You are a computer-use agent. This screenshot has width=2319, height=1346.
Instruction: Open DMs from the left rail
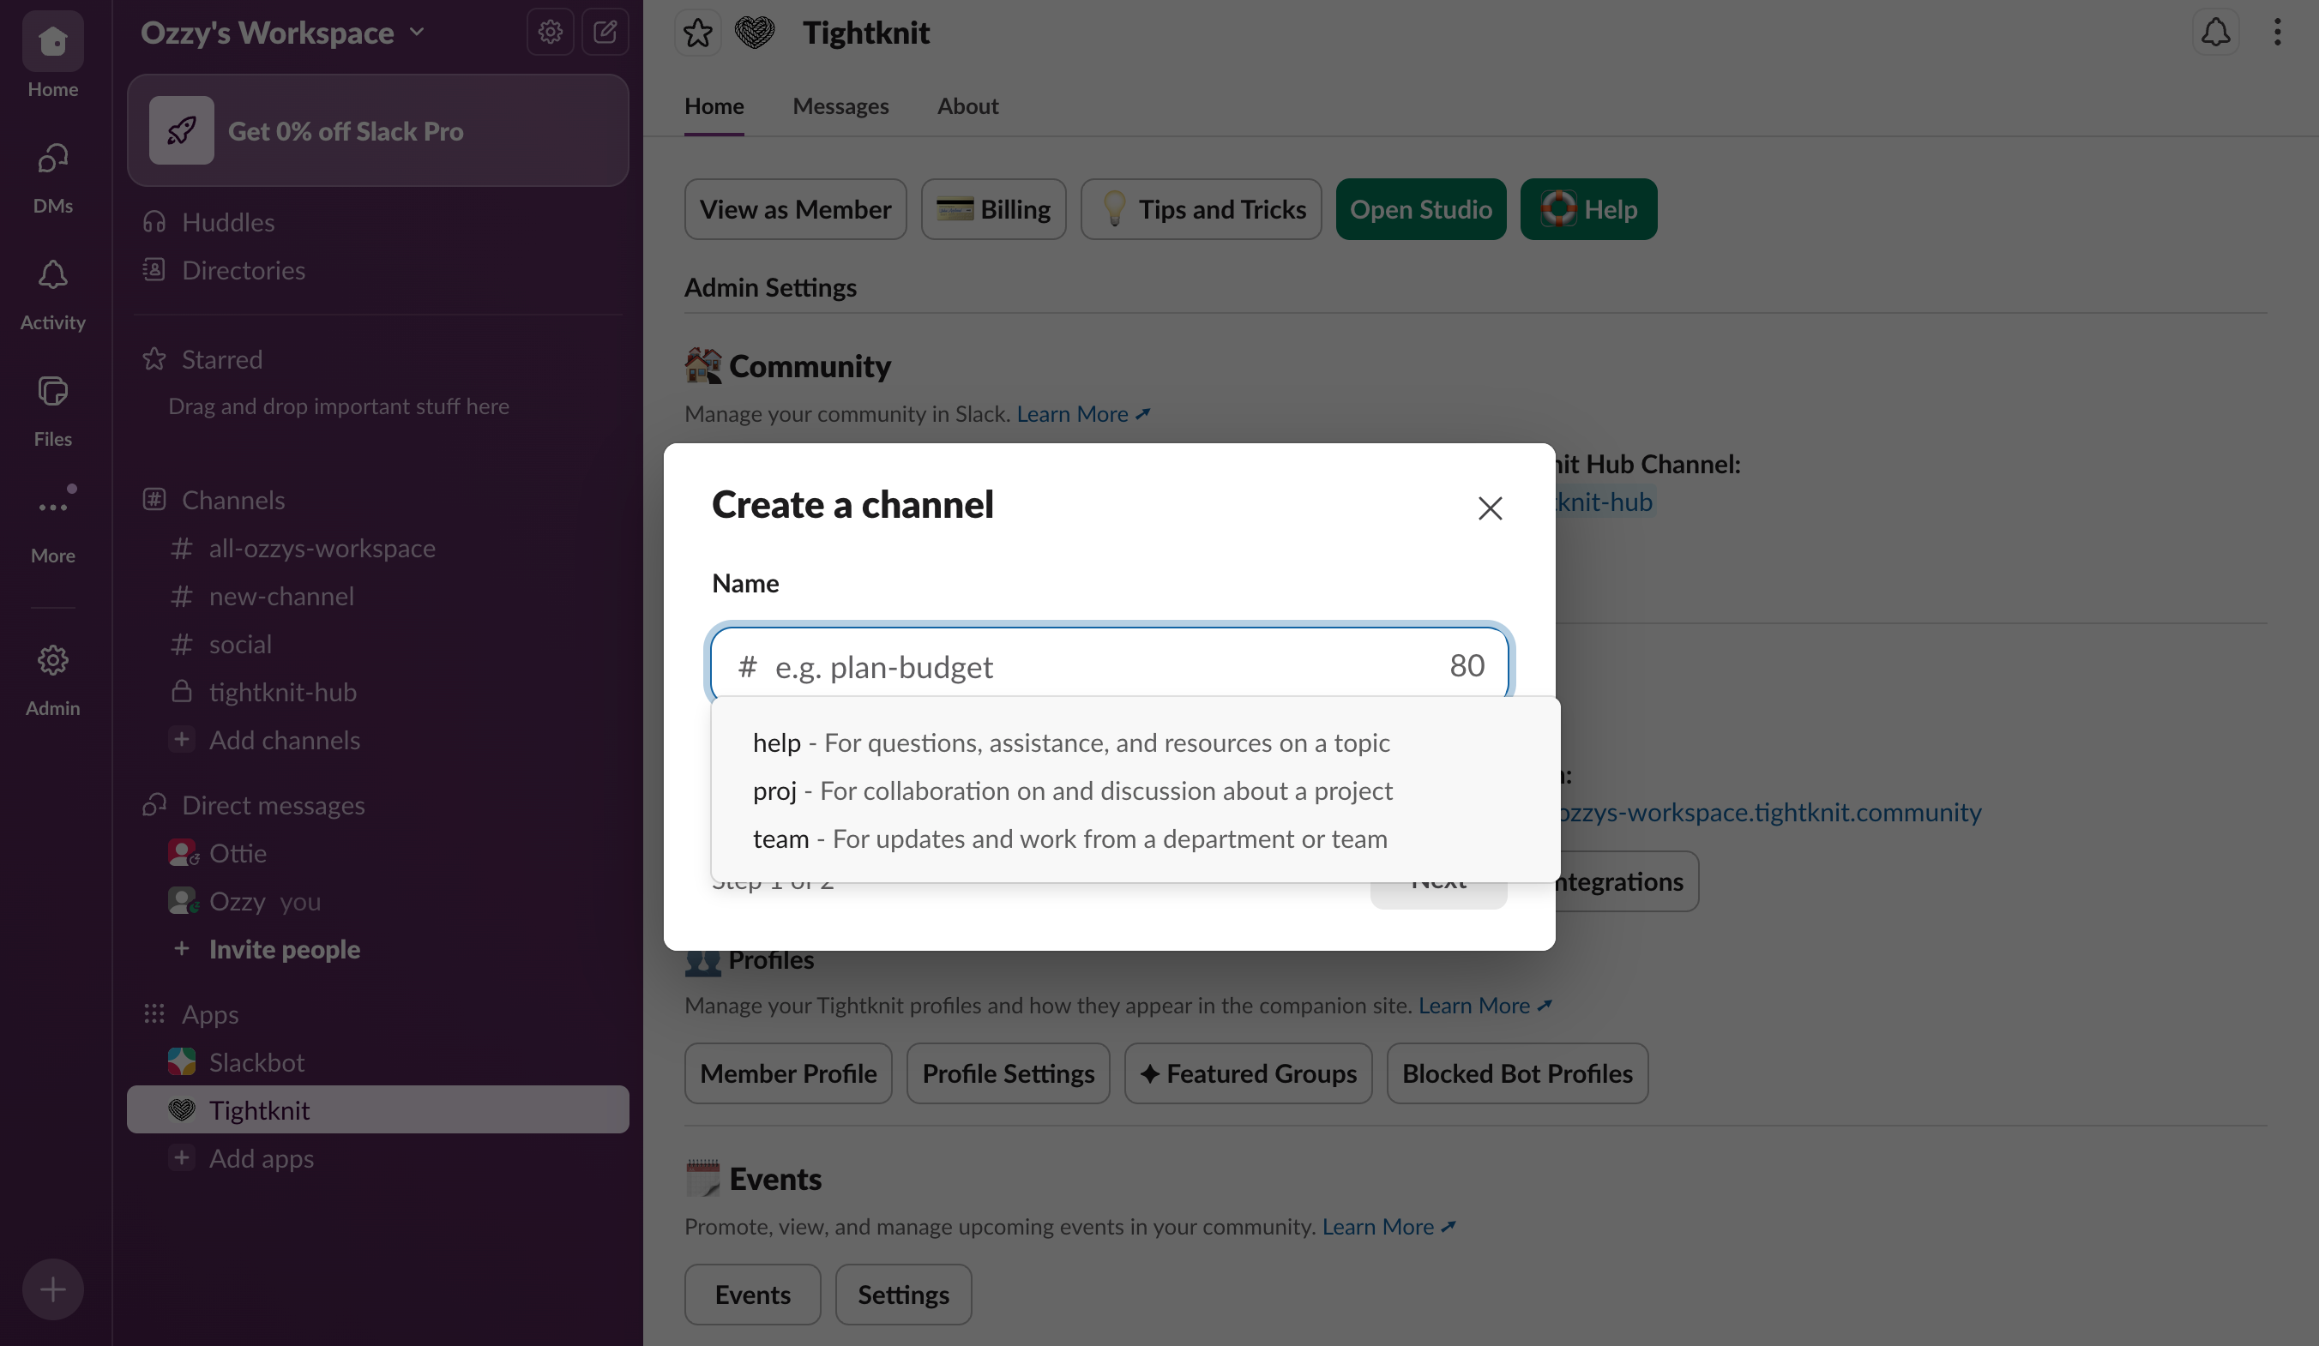point(52,177)
